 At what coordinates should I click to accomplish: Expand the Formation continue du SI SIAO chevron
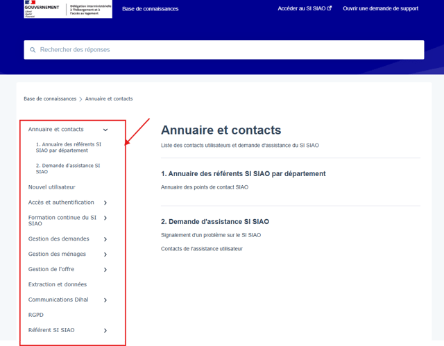pyautogui.click(x=105, y=218)
